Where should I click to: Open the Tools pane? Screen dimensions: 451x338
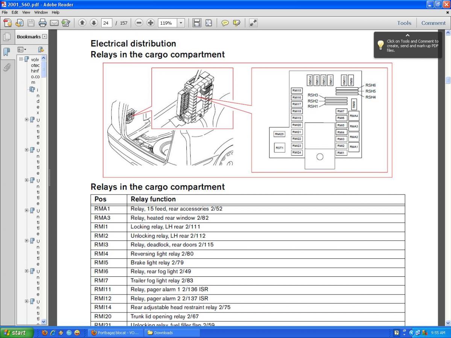404,23
